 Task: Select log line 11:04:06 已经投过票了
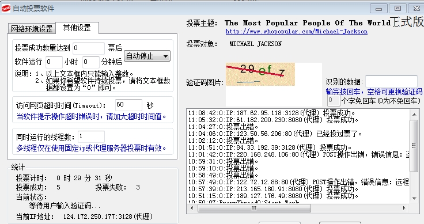(275, 134)
